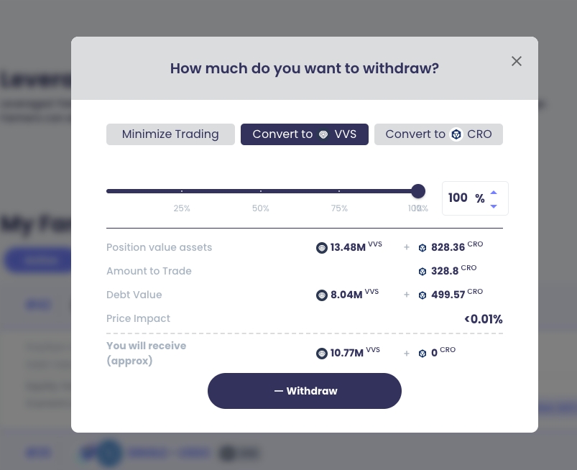Screen dimensions: 577x470
Task: Set slider to the 50% mark
Action: click(260, 191)
